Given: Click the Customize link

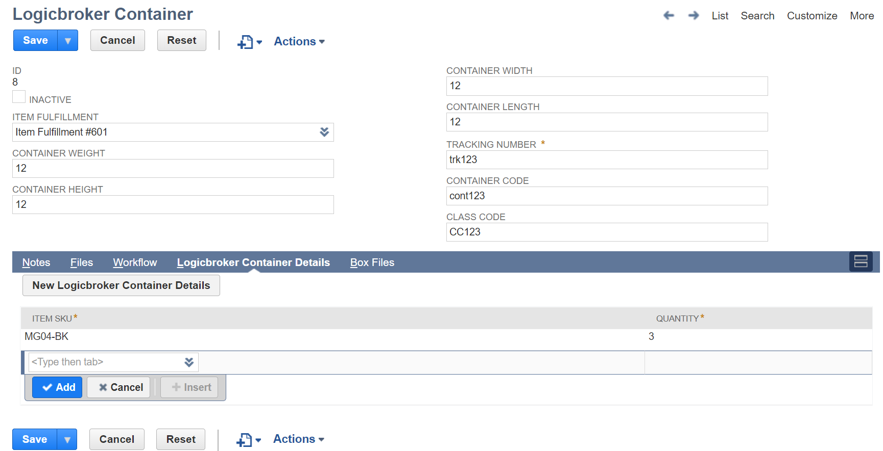Looking at the screenshot, I should pos(812,16).
